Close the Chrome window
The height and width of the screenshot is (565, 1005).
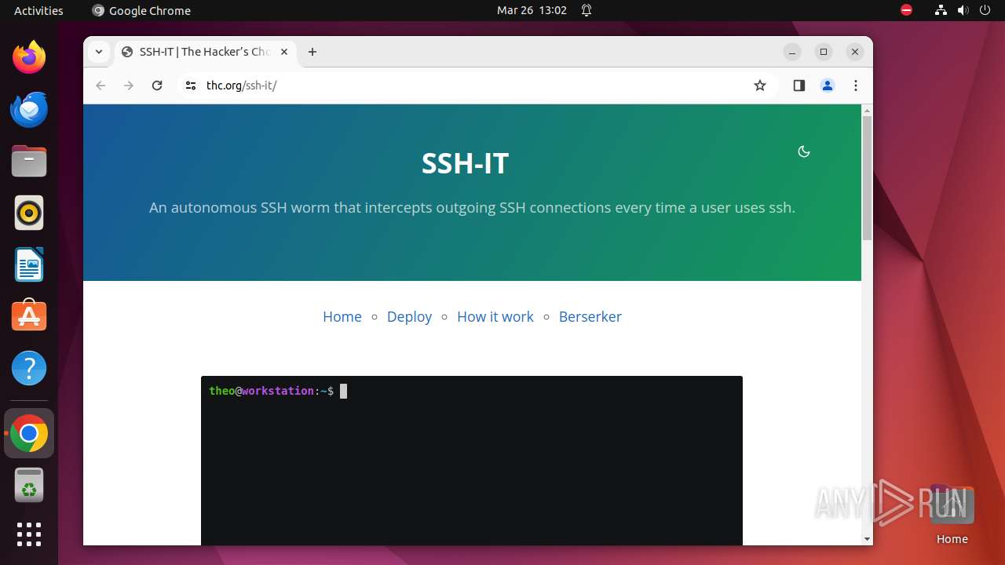(x=855, y=52)
